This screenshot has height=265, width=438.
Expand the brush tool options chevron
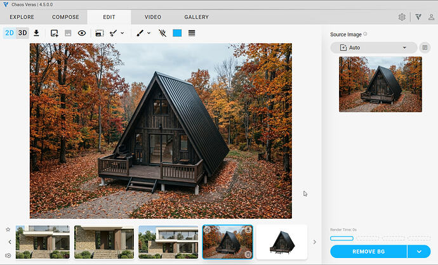(149, 33)
